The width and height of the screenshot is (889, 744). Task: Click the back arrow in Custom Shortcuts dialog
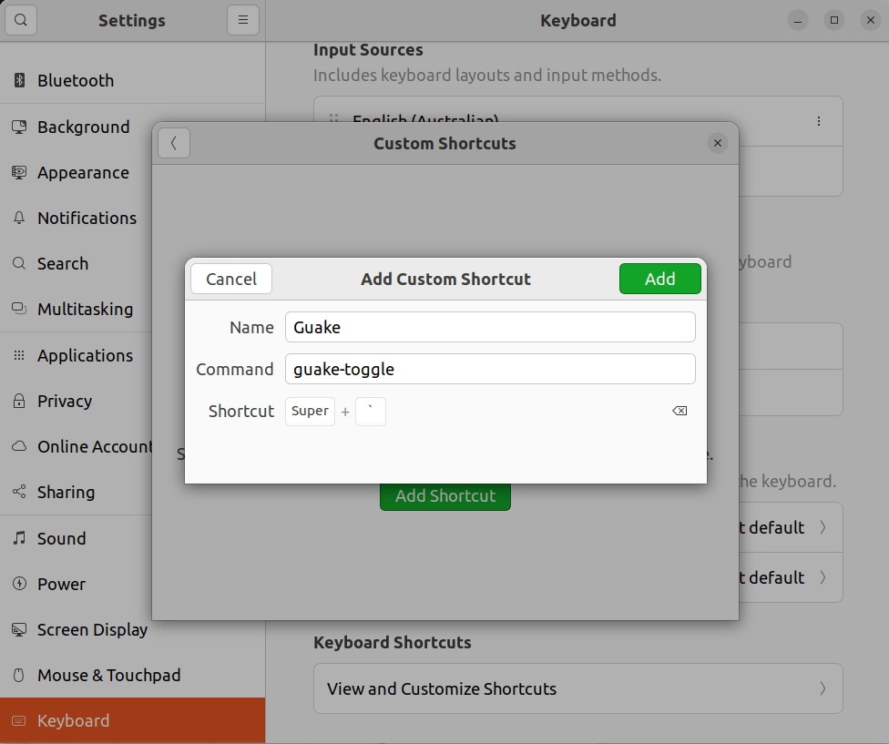pyautogui.click(x=174, y=143)
